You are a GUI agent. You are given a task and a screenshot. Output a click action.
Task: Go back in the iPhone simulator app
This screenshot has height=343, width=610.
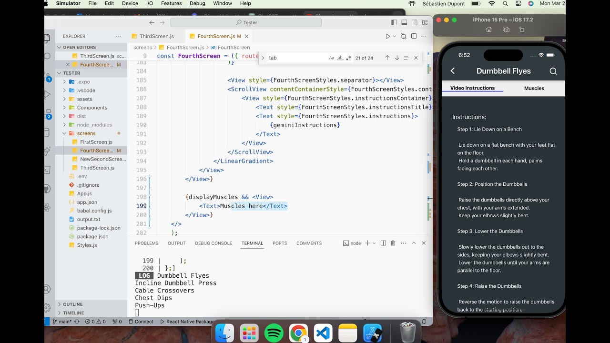453,71
